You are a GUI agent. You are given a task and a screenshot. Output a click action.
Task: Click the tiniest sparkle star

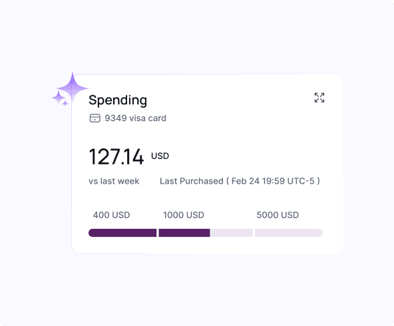(65, 103)
